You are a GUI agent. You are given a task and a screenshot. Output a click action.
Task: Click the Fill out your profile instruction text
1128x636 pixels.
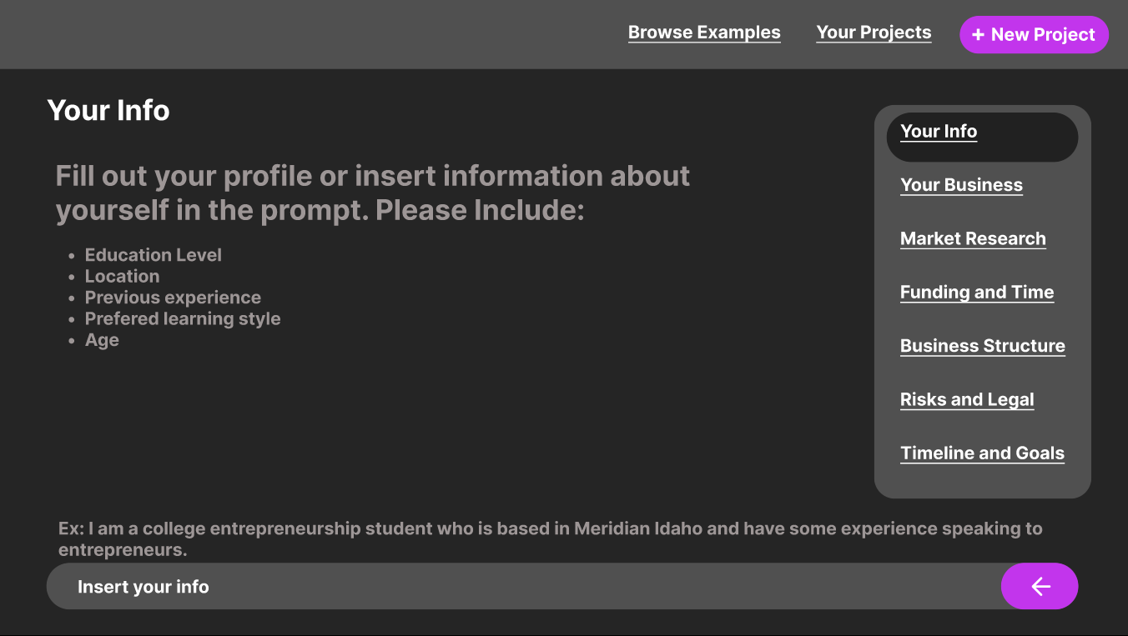pos(372,193)
